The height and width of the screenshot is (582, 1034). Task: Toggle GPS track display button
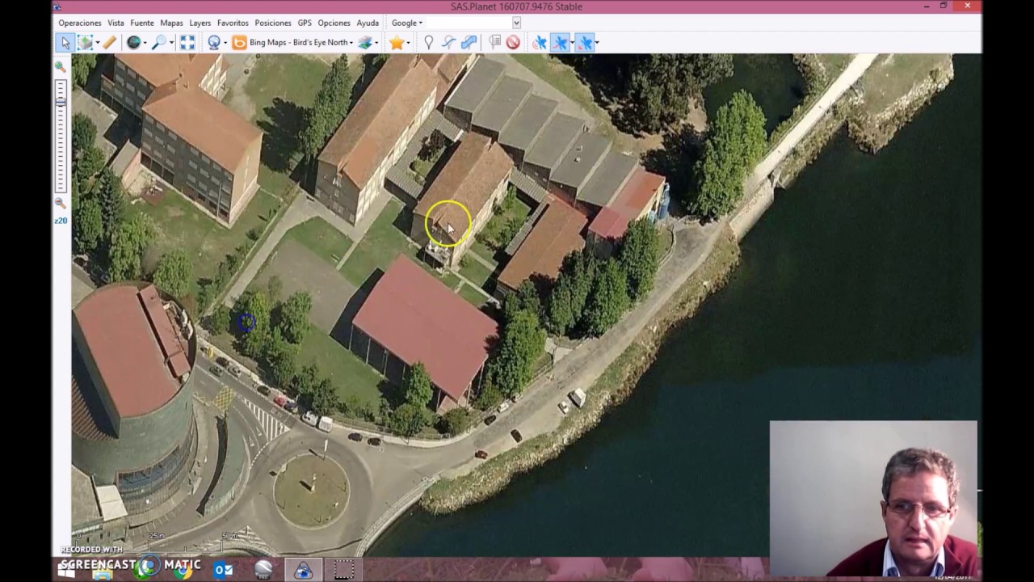click(x=560, y=42)
